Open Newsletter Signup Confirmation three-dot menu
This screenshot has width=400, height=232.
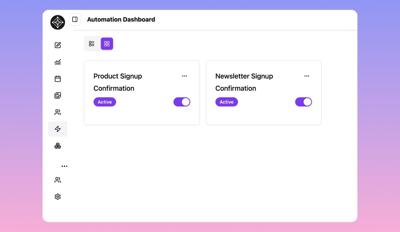307,76
